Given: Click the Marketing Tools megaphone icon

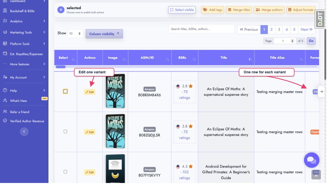Looking at the screenshot, I should (x=5, y=32).
